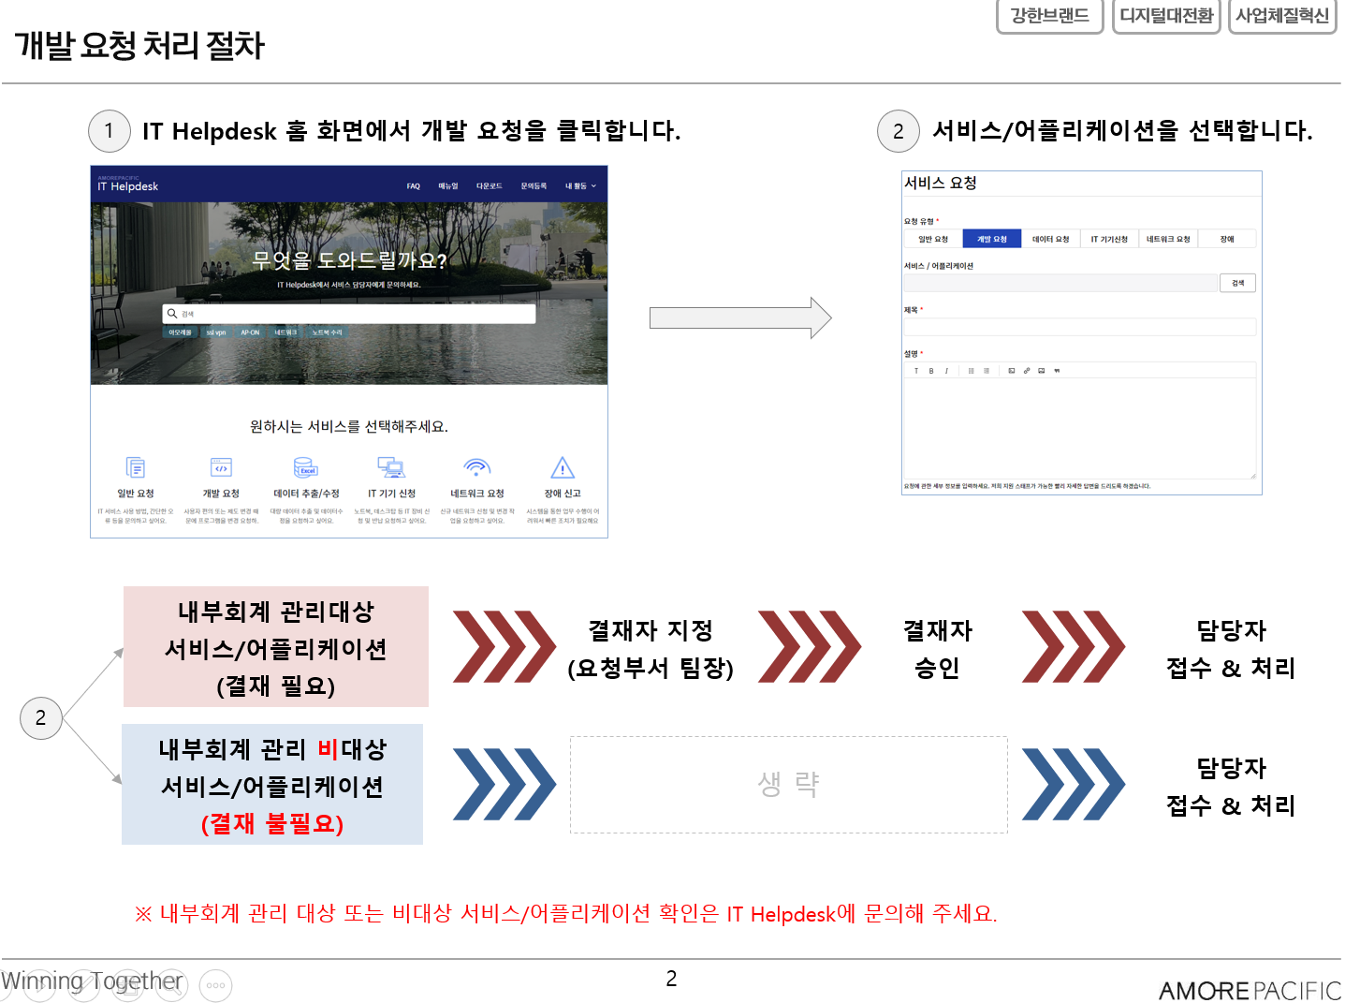Screen dimensions: 1345x1003
Task: Click the insert link icon in the editor toolbar
Action: coord(1027,371)
